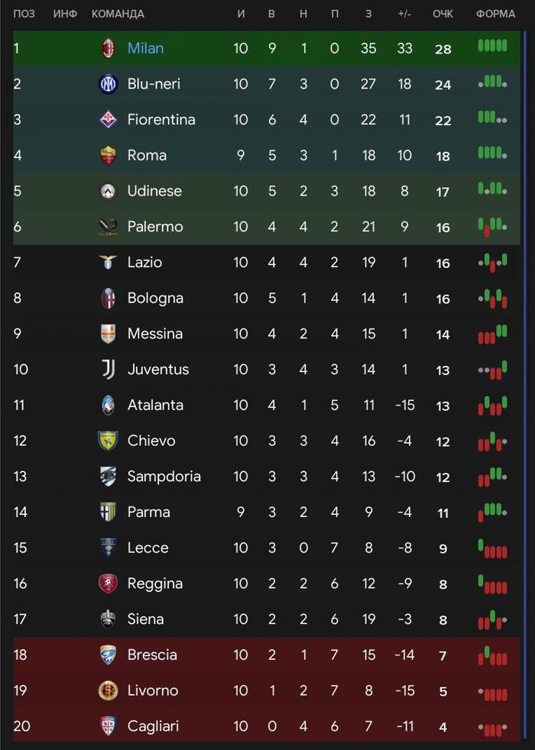Select the ФОРМА column header
This screenshot has height=750, width=535.
[x=495, y=13]
